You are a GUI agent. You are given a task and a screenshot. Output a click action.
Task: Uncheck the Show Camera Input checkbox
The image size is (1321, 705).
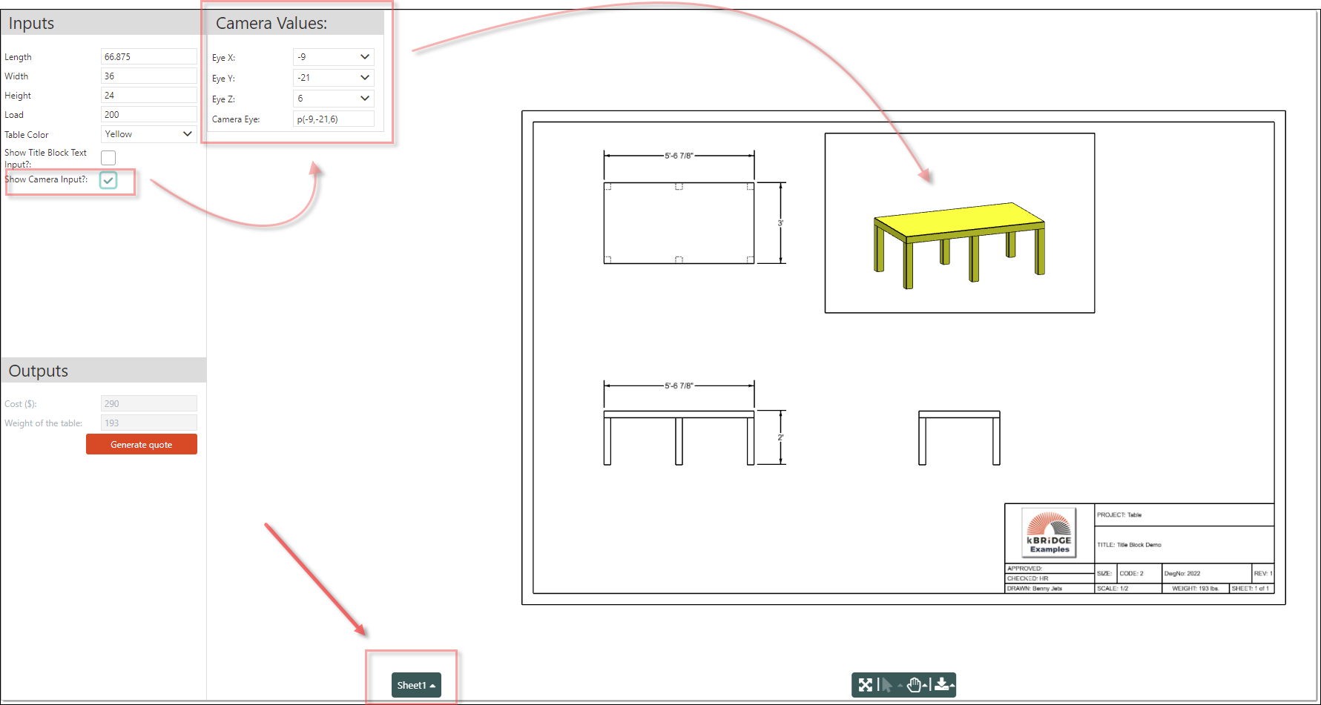tap(108, 180)
